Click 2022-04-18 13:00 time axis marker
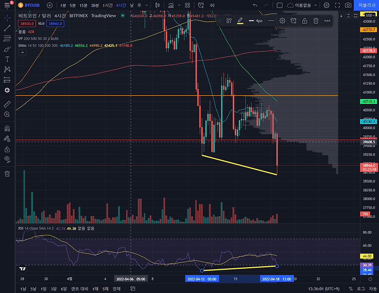379x293 pixels. [x=277, y=279]
